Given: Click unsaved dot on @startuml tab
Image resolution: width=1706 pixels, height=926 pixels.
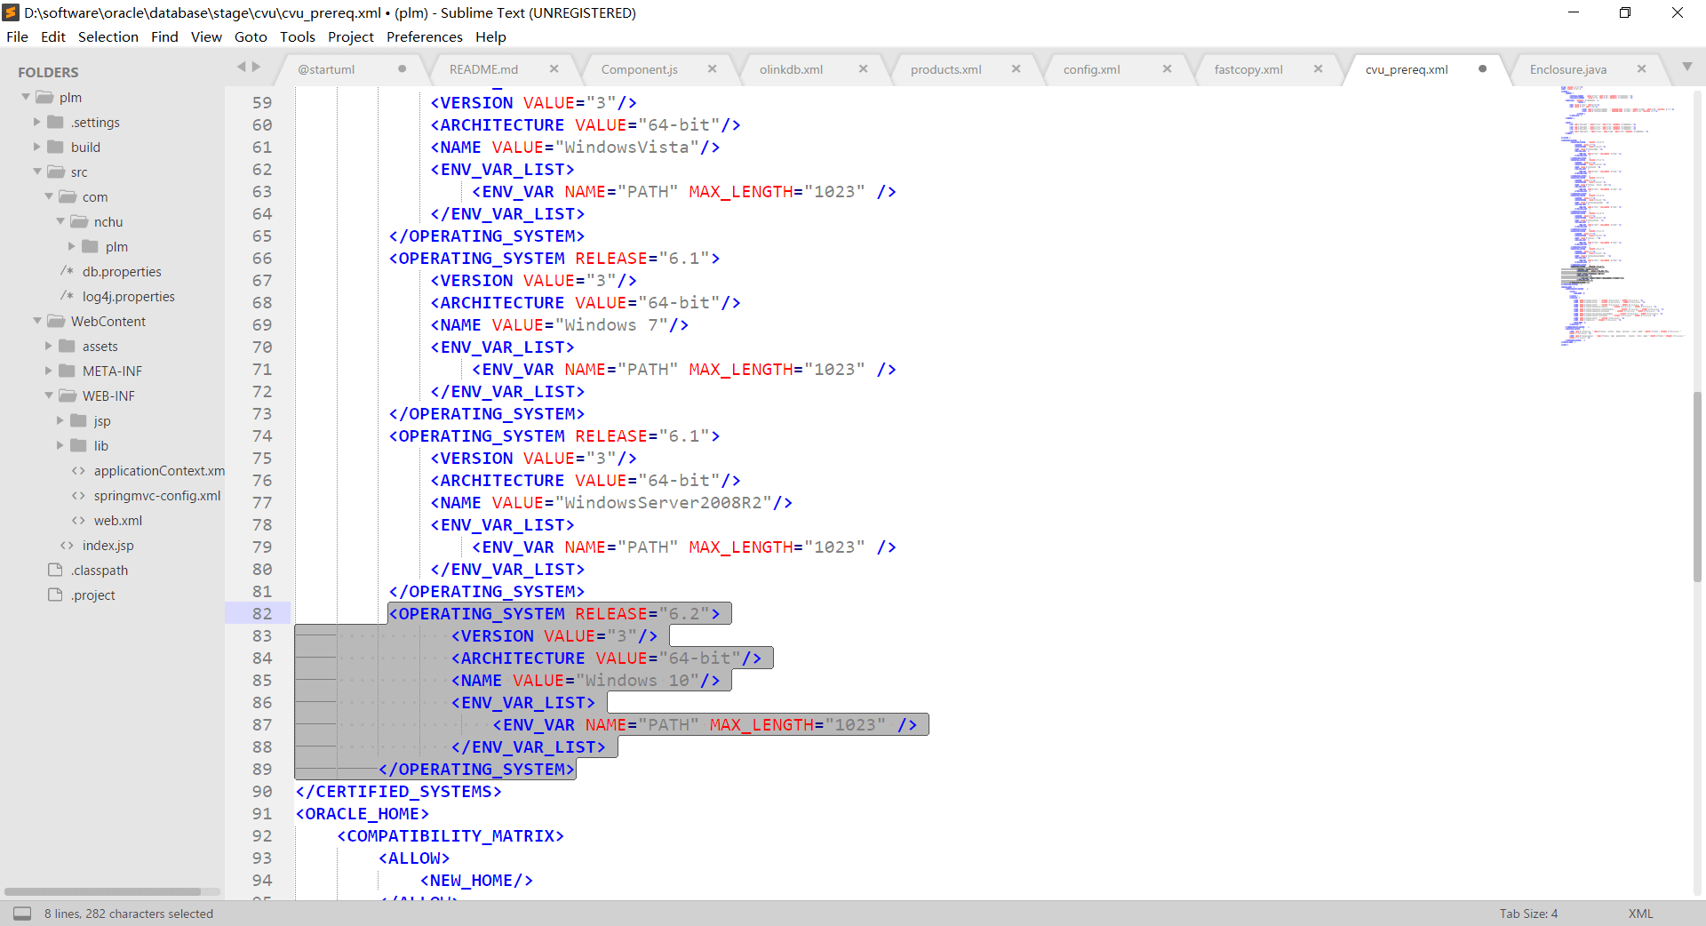Looking at the screenshot, I should coord(402,69).
